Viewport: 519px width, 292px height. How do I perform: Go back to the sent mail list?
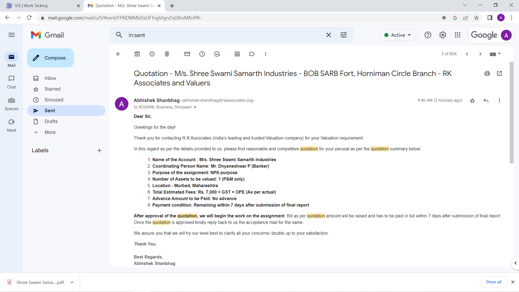[x=118, y=54]
